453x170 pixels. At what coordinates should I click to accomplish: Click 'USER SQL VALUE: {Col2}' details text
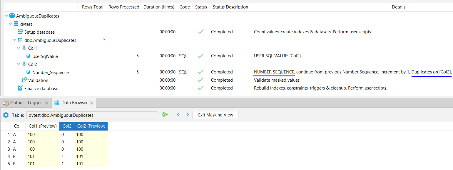click(278, 56)
